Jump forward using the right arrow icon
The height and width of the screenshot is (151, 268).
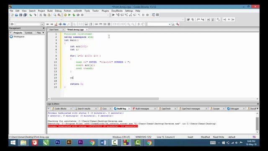52,24
